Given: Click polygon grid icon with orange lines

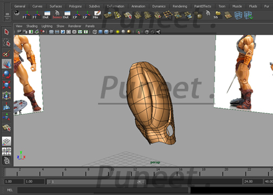Looking at the screenshot, I should pos(168,15).
